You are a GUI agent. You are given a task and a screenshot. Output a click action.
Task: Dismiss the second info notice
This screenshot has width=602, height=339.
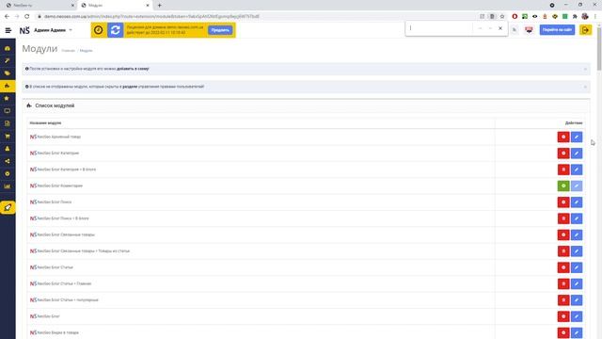click(x=585, y=87)
